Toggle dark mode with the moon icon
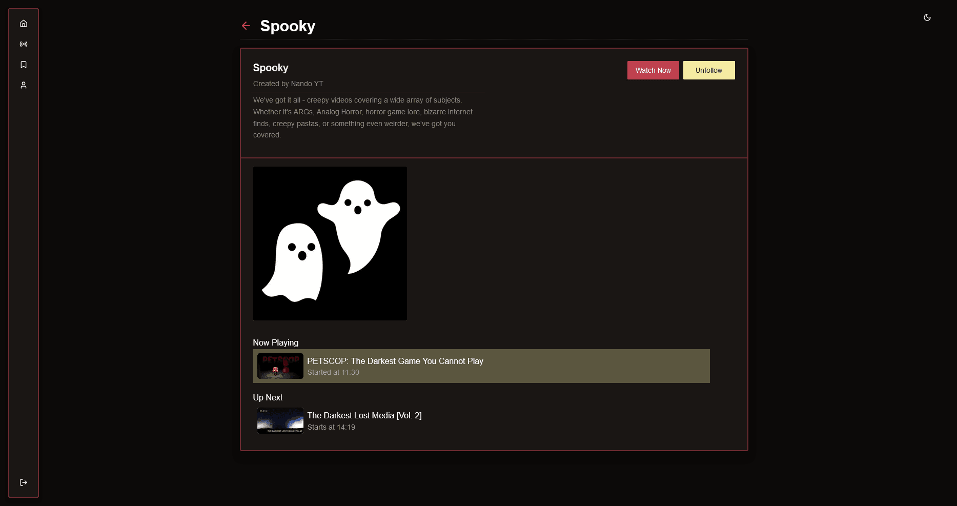This screenshot has height=506, width=957. pyautogui.click(x=927, y=17)
